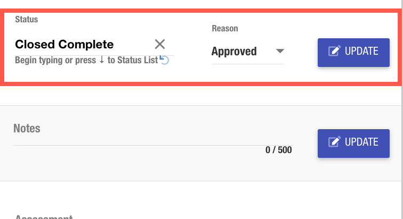
Task: Click the pencil icon on Status UPDATE button
Action: (x=334, y=52)
